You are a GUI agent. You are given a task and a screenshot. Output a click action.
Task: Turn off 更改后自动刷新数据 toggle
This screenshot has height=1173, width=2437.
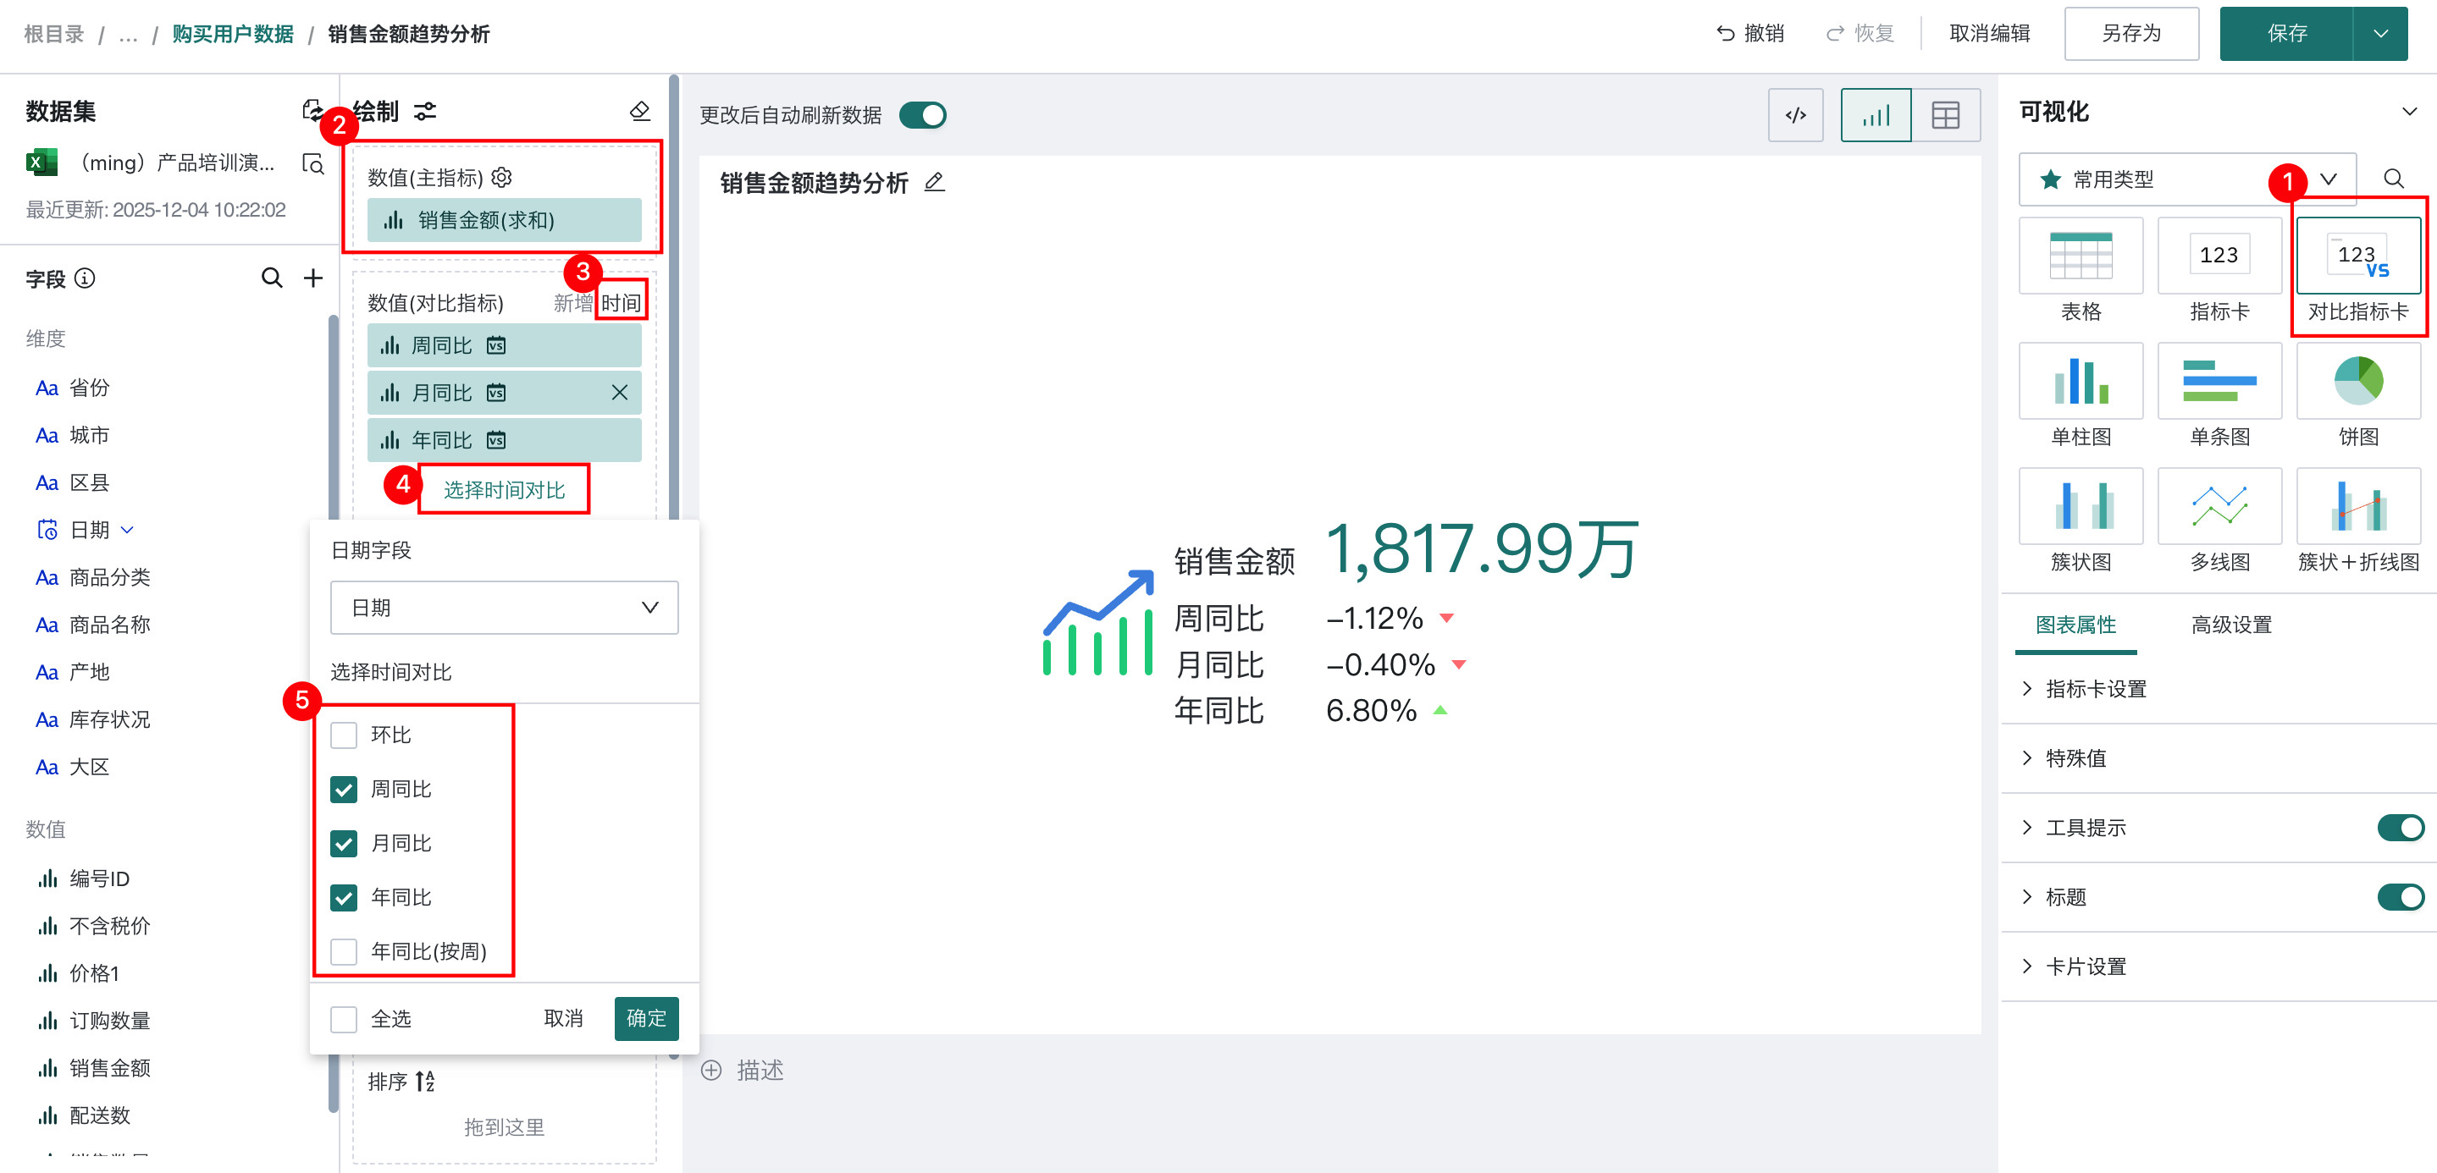[x=922, y=115]
